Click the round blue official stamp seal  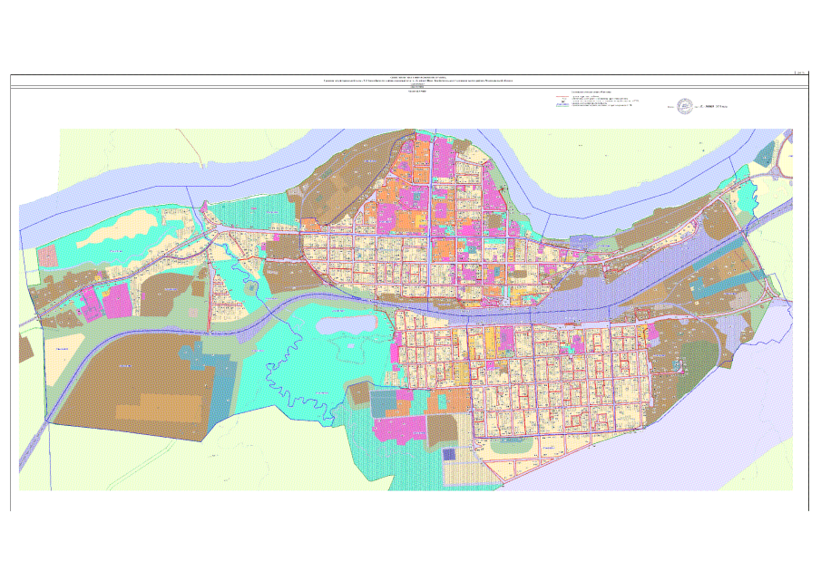pos(684,106)
